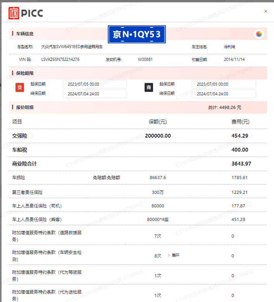This screenshot has height=302, width=274.
Task: Select the compulsory insurance 终保日期 field
Action: point(95,94)
